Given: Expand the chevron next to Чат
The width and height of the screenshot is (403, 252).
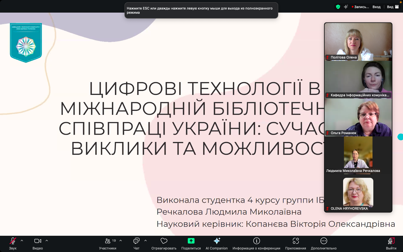Looking at the screenshot, I should point(146,241).
